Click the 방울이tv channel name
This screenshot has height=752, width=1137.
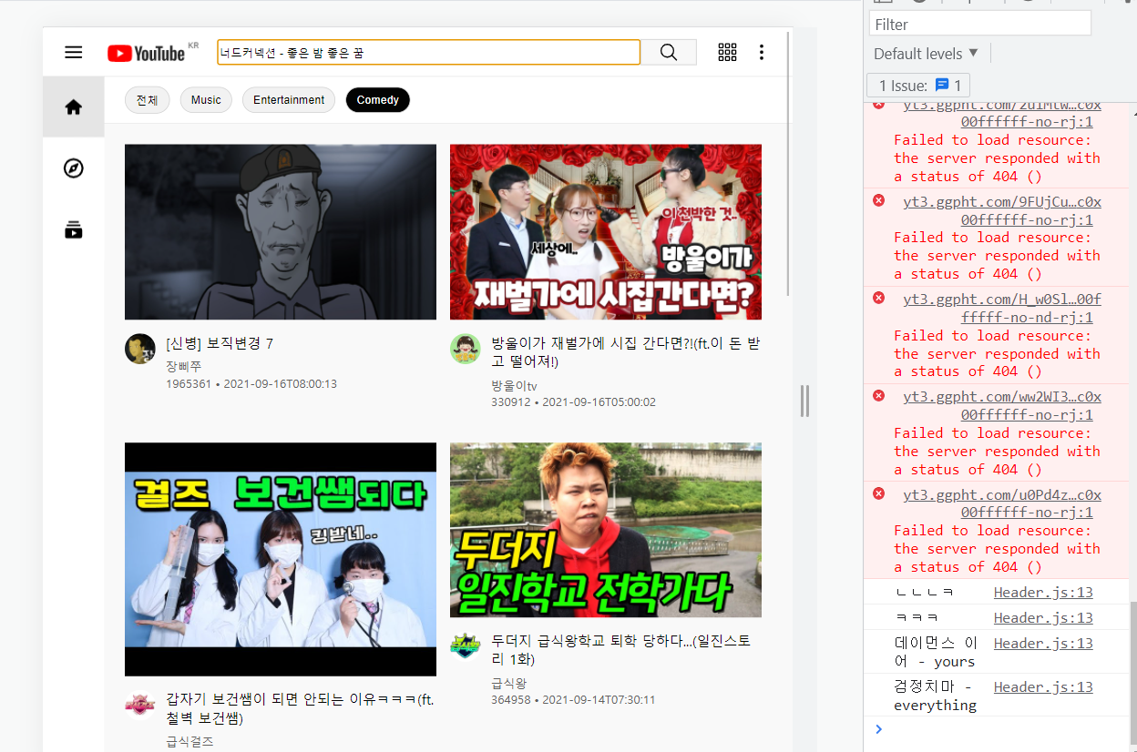pos(514,385)
